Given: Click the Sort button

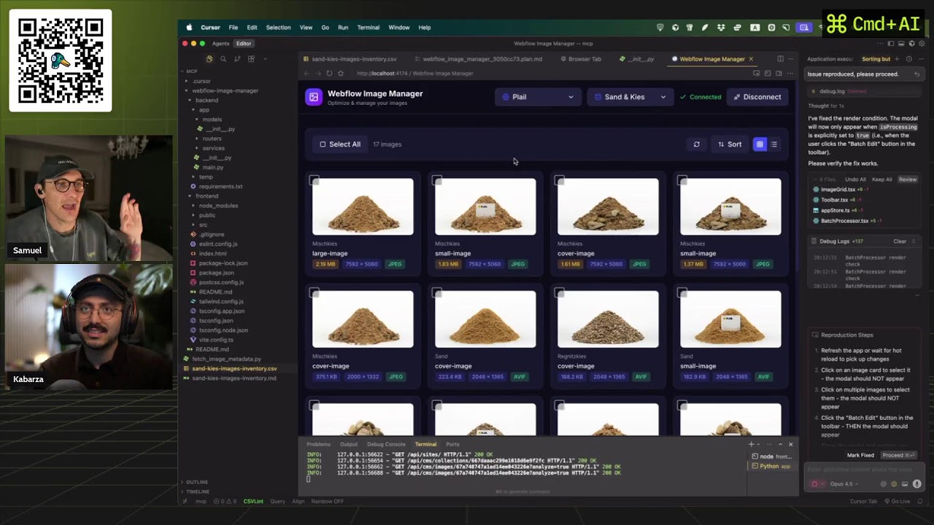Looking at the screenshot, I should [730, 144].
